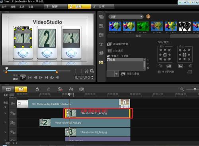Open the Alignment Options menu

coord(115,51)
